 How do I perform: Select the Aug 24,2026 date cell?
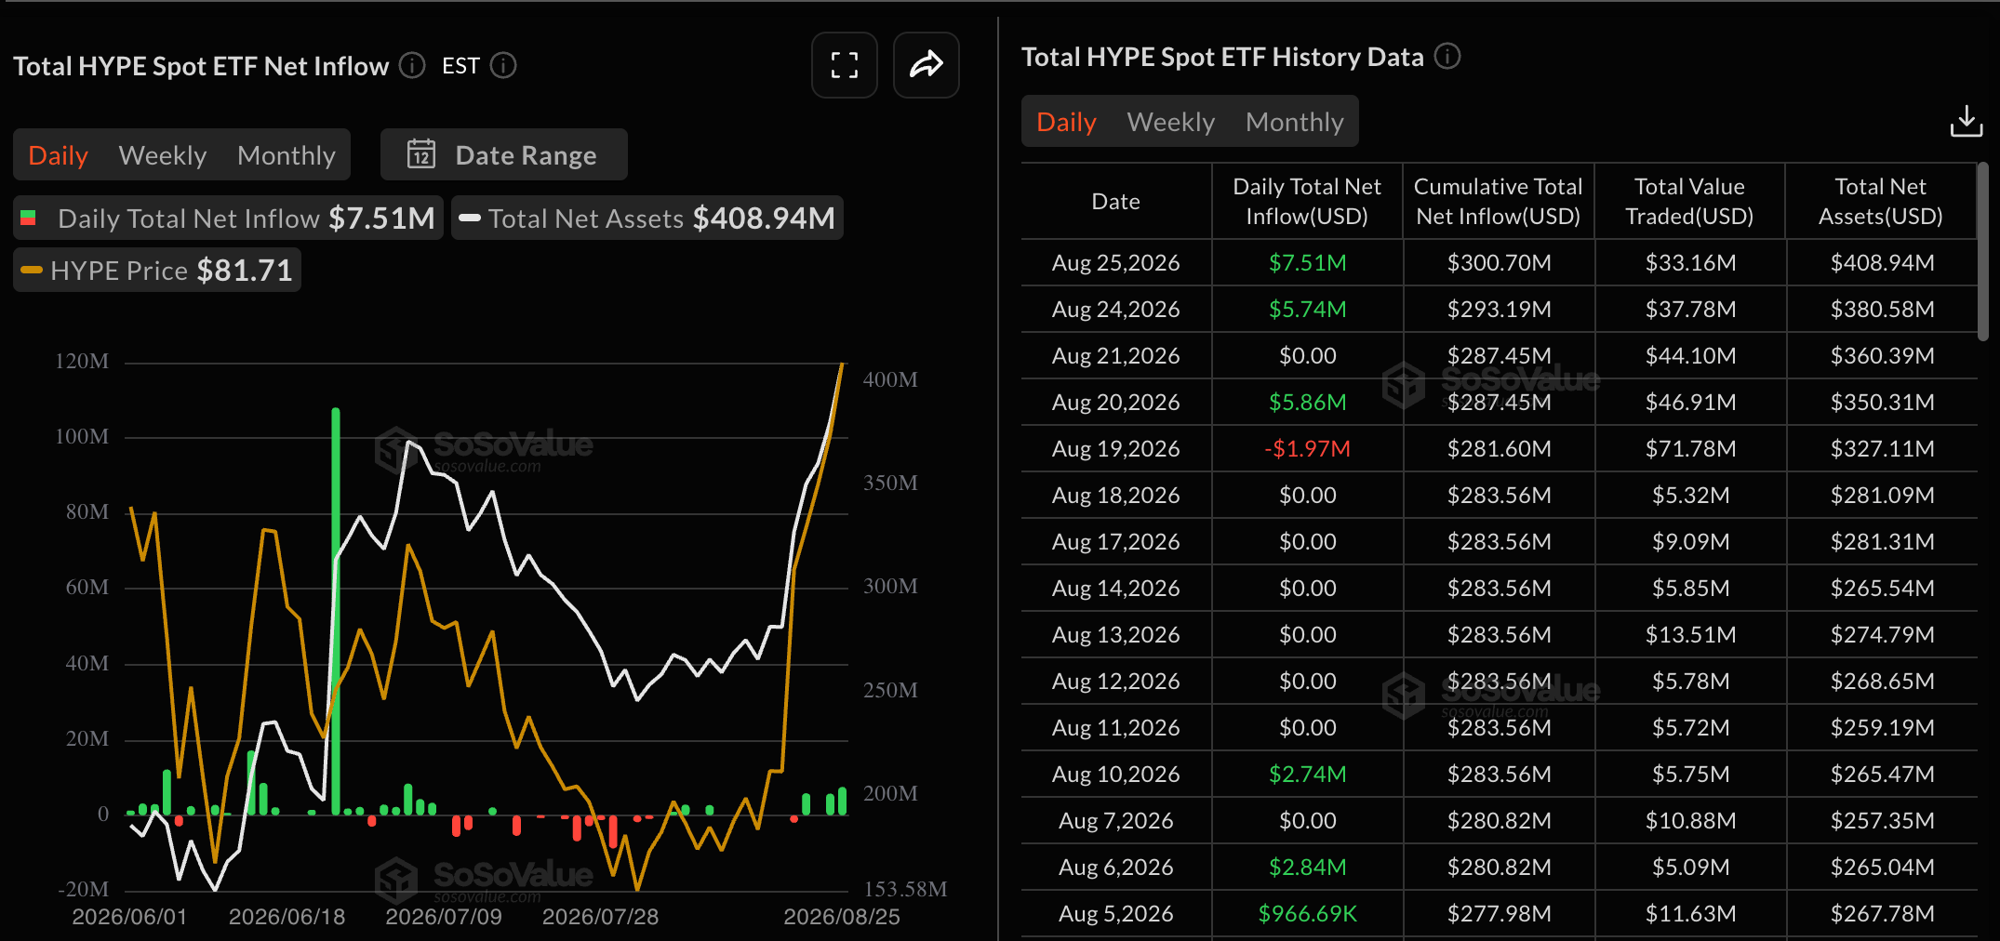click(1116, 309)
